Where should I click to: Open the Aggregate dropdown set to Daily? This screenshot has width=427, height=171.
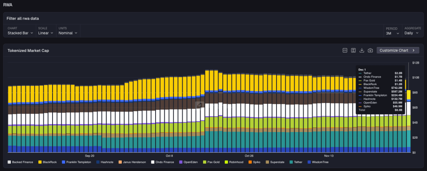pos(412,33)
